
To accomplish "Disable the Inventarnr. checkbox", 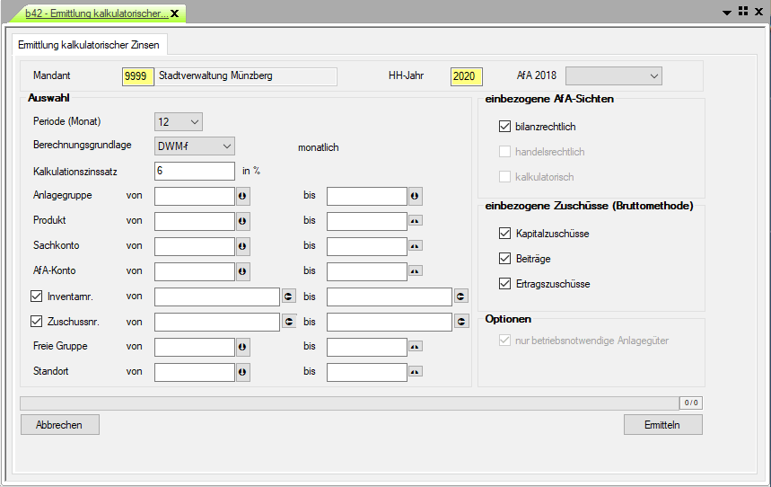I will (x=37, y=297).
